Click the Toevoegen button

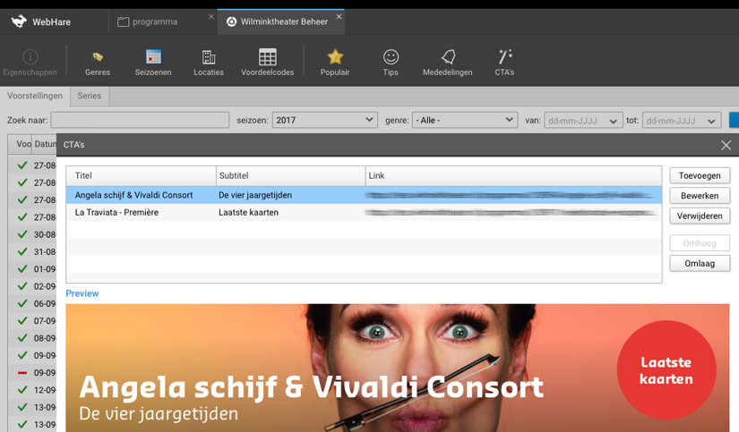(x=699, y=175)
